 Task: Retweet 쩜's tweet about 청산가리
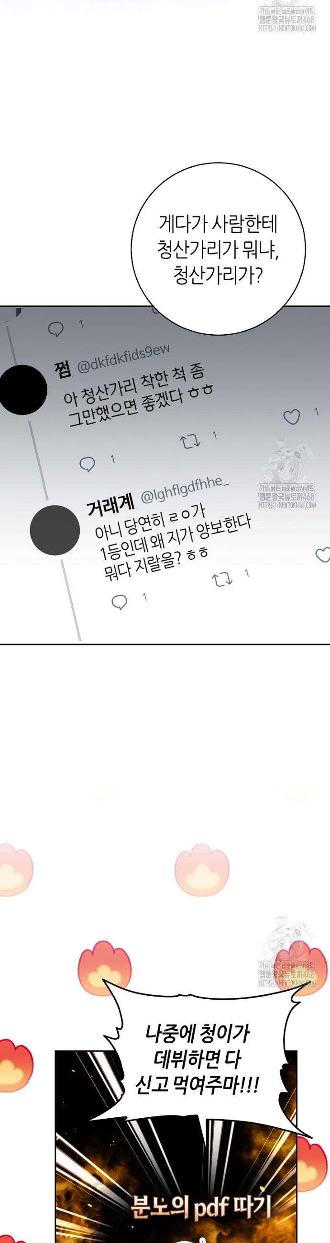pyautogui.click(x=190, y=441)
